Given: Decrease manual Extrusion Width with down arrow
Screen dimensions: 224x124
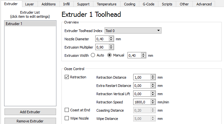Looking at the screenshot, I should tap(143, 56).
